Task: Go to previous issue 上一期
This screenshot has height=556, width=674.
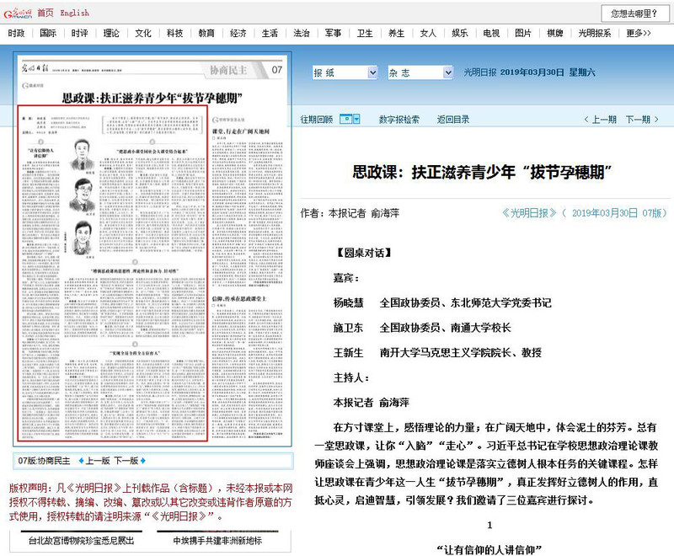Action: 599,120
